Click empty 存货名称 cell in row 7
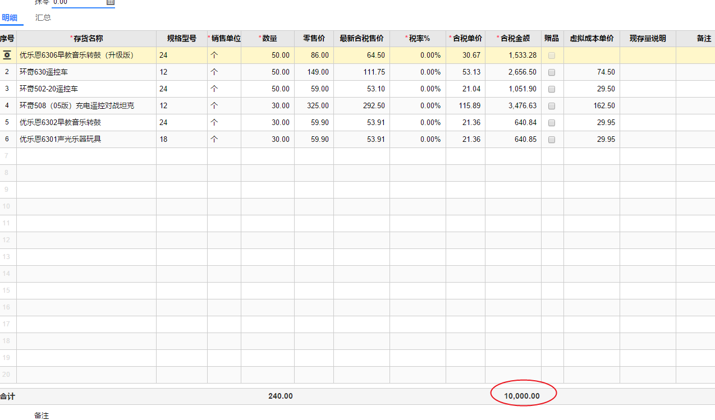The height and width of the screenshot is (420, 715). (x=86, y=156)
